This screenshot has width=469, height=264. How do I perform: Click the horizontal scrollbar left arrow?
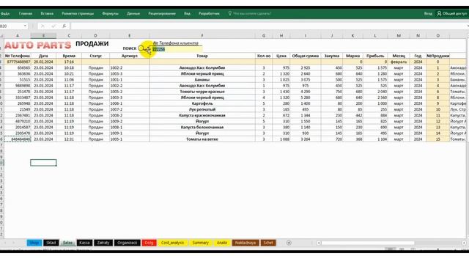pyautogui.click(x=319, y=243)
